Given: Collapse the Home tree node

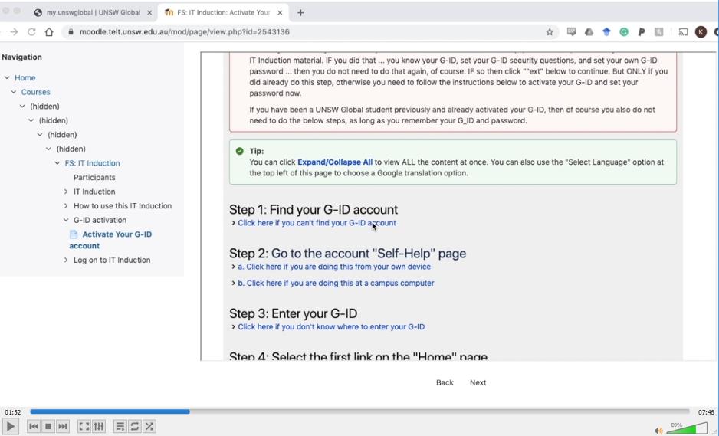Looking at the screenshot, I should click(x=7, y=78).
